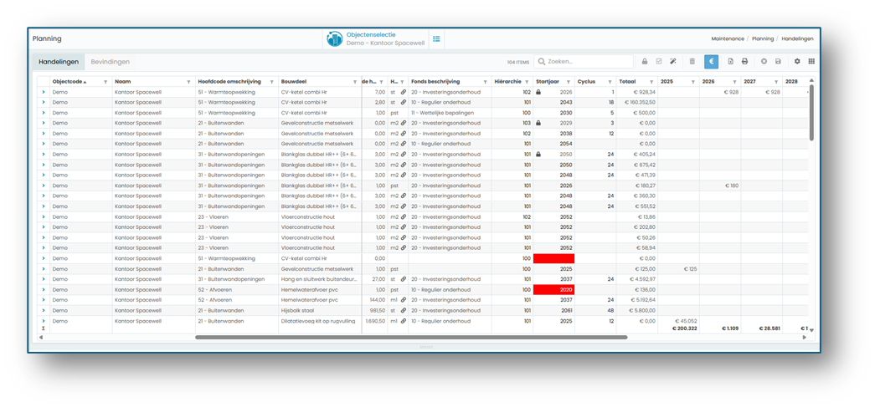Click the trash can delete icon
Screen dimensions: 875x407
692,62
